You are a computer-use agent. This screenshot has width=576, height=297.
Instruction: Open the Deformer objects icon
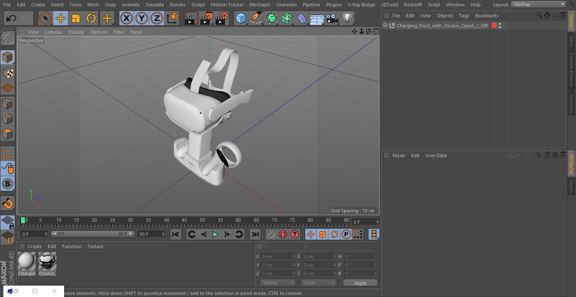point(302,19)
